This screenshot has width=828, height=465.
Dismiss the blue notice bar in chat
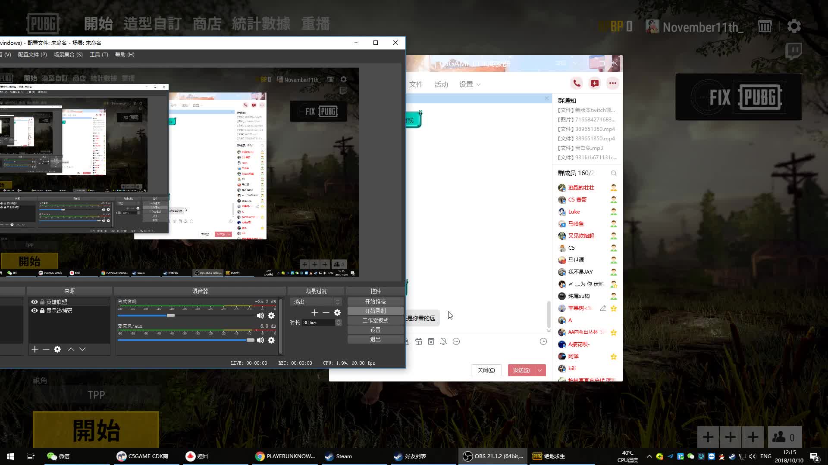[547, 99]
